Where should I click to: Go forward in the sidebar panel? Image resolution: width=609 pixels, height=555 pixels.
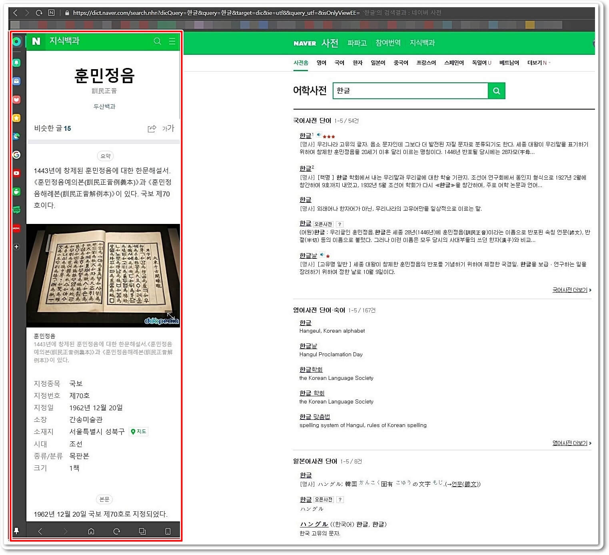(x=66, y=531)
